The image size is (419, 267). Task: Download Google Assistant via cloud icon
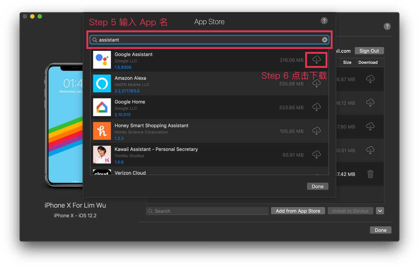click(316, 60)
